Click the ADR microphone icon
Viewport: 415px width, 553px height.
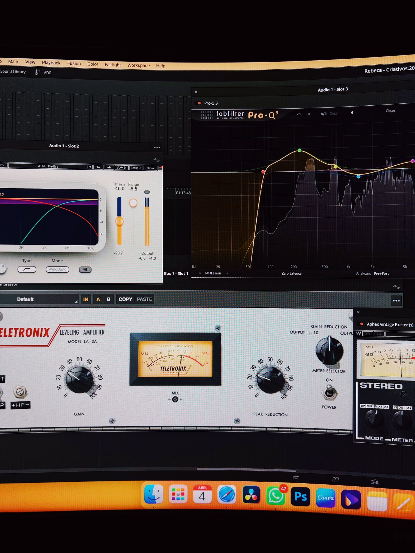[37, 72]
